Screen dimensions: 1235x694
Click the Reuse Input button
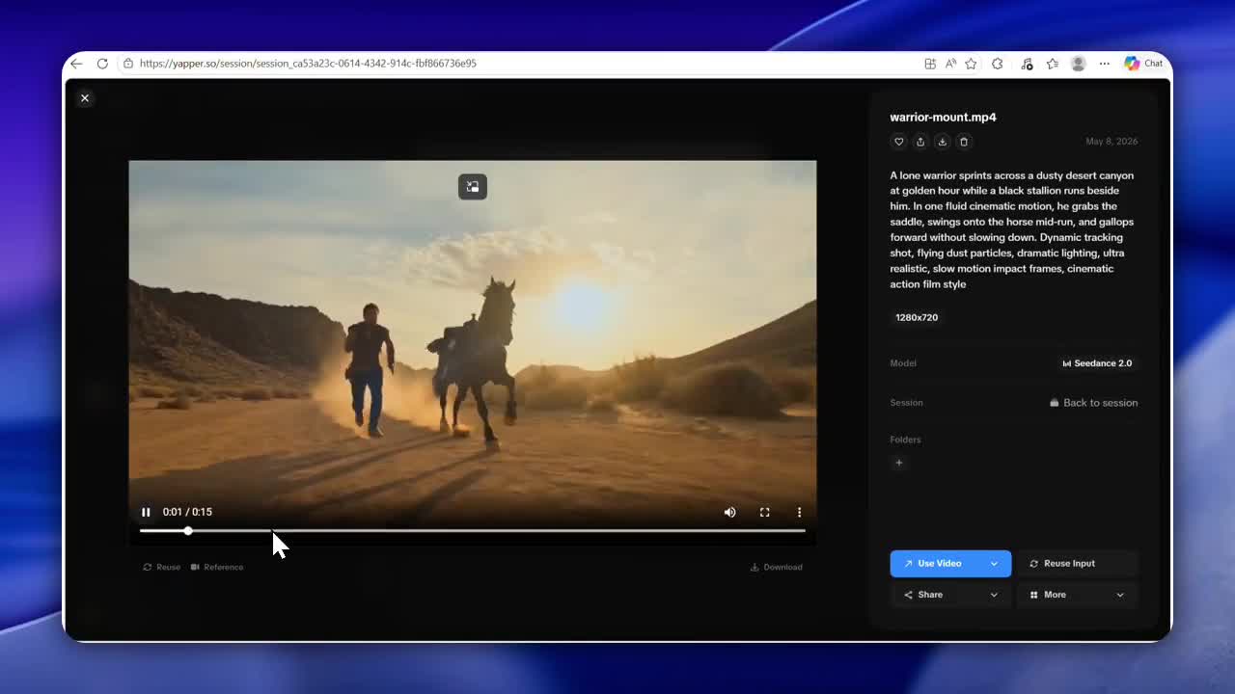(1078, 564)
